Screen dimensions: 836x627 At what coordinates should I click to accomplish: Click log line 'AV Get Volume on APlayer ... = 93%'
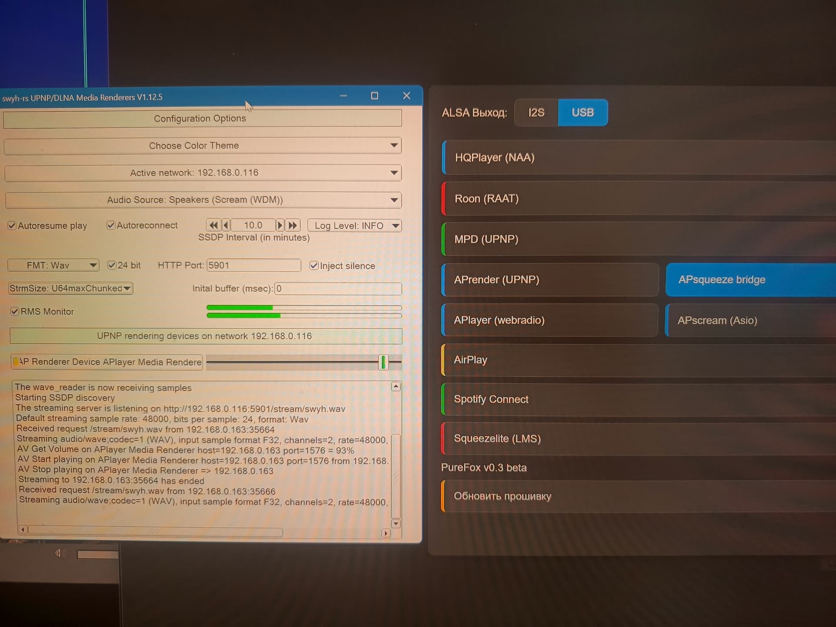coord(186,450)
